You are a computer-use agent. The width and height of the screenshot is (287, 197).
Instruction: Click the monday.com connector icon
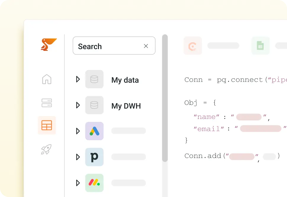[x=94, y=183]
